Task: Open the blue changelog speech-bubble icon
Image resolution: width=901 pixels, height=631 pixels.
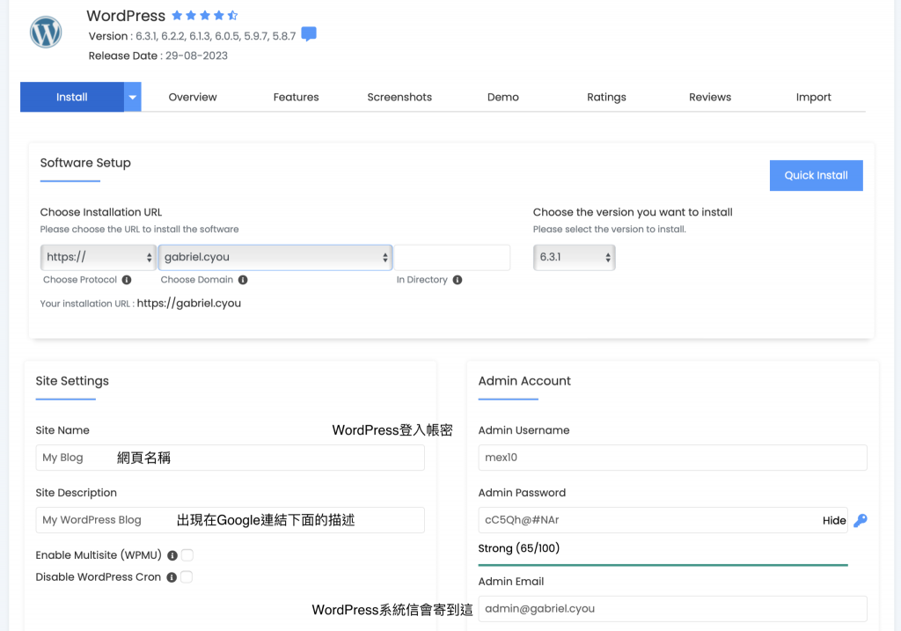Action: pyautogui.click(x=309, y=34)
